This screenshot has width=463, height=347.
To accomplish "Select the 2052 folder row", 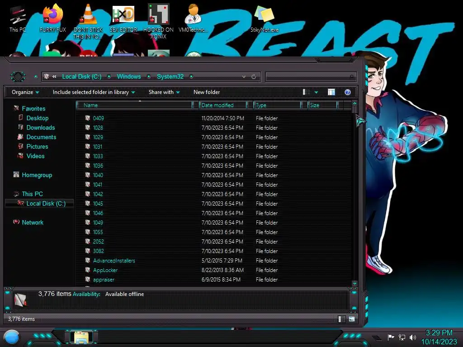I will click(214, 241).
